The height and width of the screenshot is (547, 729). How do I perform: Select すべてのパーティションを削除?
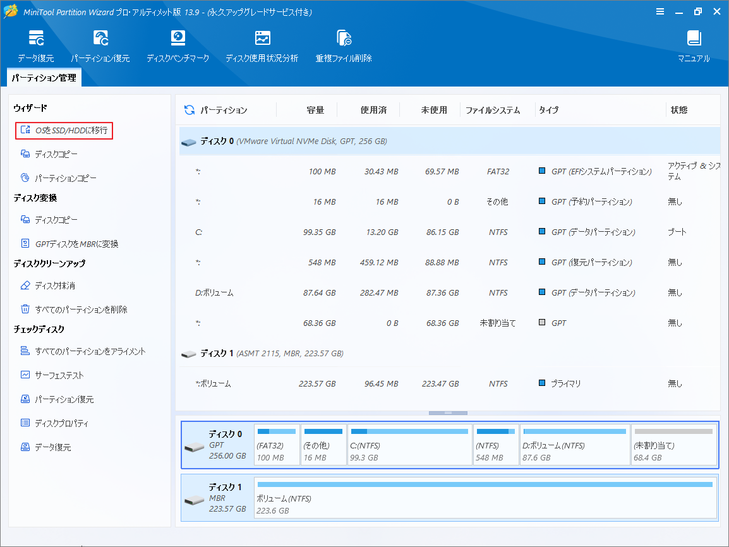pos(74,310)
